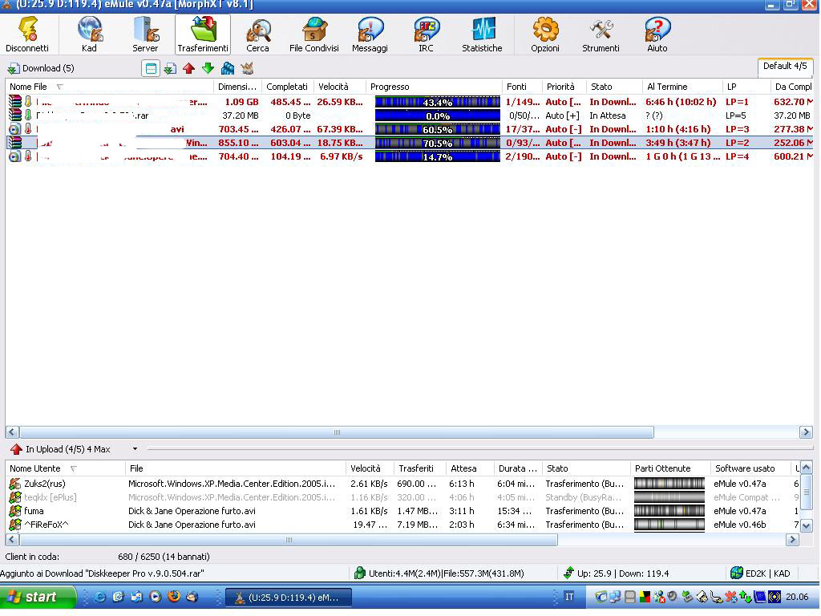Sort downloads by Stato column
The width and height of the screenshot is (821, 616).
[614, 87]
